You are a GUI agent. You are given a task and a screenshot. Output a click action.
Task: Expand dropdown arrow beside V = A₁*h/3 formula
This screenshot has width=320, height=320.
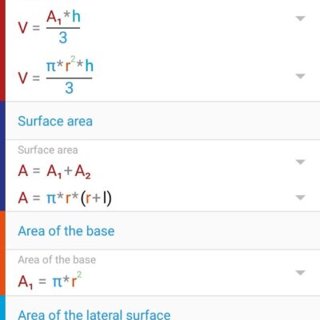(300, 18)
